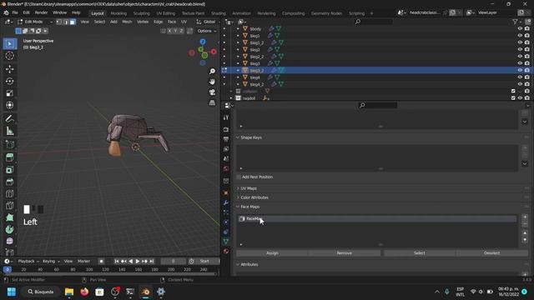Screen dimensions: 534x300
Task: Switch perspective/orthographic grid icon
Action: click(212, 102)
